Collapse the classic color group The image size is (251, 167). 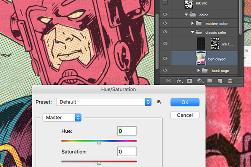[x=192, y=32]
